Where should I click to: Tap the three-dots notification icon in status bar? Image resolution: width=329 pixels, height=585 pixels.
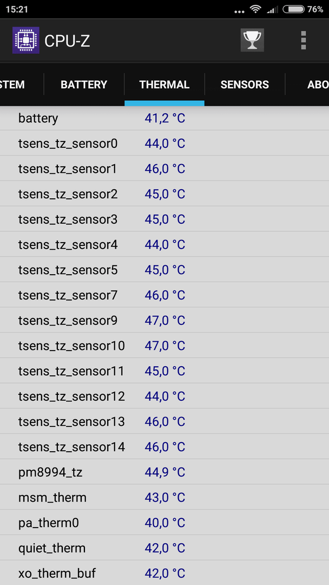coord(240,11)
